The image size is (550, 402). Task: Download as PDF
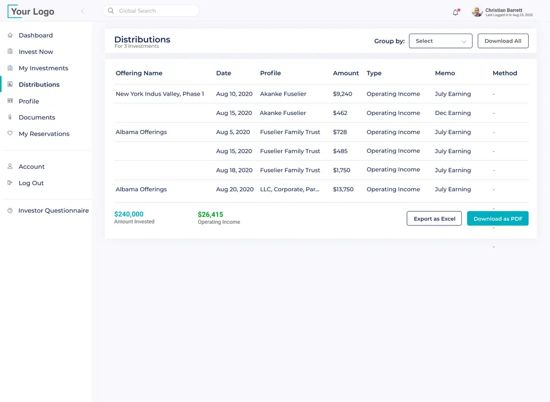tap(498, 218)
